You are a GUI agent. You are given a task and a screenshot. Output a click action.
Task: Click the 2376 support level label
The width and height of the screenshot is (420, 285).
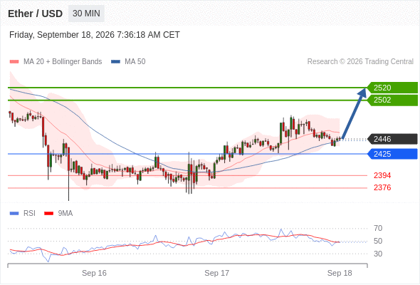tap(382, 187)
